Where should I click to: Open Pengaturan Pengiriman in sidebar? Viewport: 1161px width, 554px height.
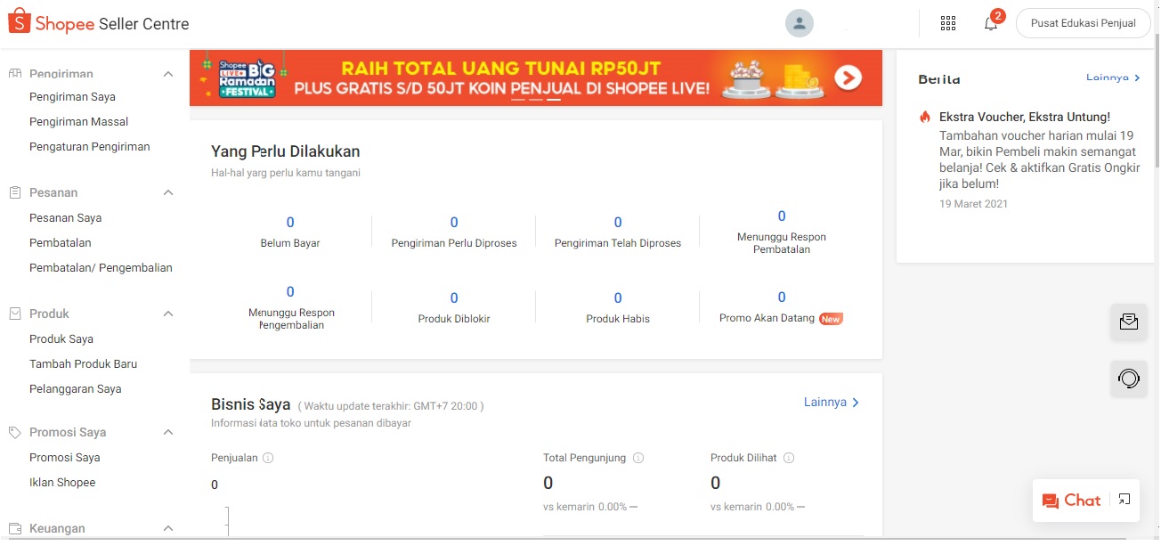[89, 146]
